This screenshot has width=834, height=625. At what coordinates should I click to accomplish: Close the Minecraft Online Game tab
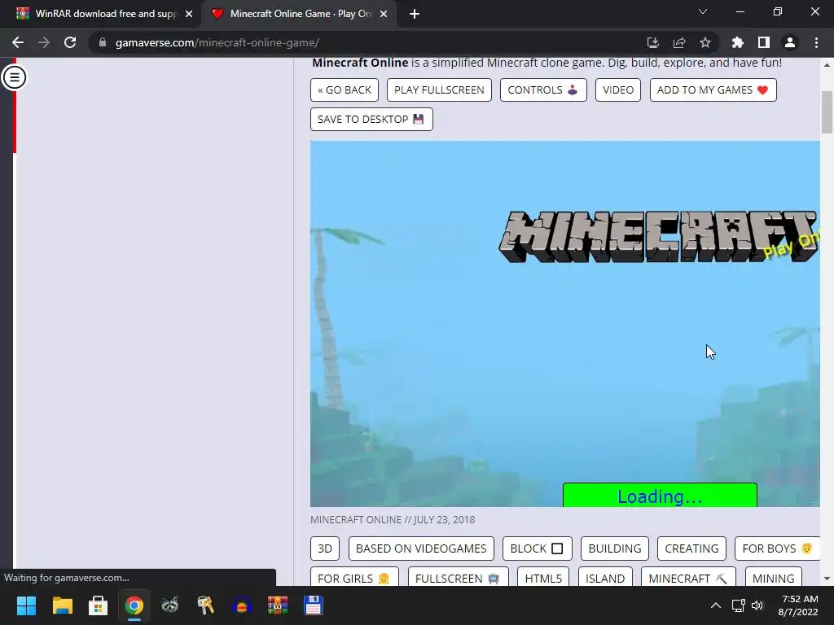[384, 14]
